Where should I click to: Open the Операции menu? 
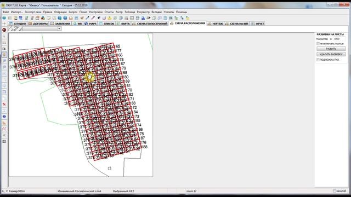point(60,12)
